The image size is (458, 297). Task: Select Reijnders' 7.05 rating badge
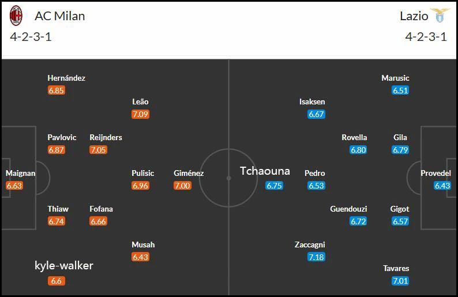click(98, 150)
